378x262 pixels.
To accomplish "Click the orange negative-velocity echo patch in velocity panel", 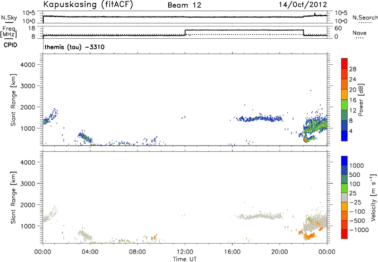I will coord(309,236).
